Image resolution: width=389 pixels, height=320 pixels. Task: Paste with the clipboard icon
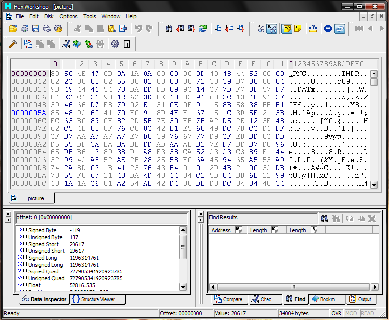[112, 28]
